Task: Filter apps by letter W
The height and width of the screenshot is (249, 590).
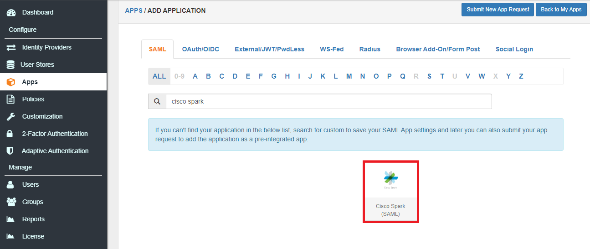Action: click(482, 76)
